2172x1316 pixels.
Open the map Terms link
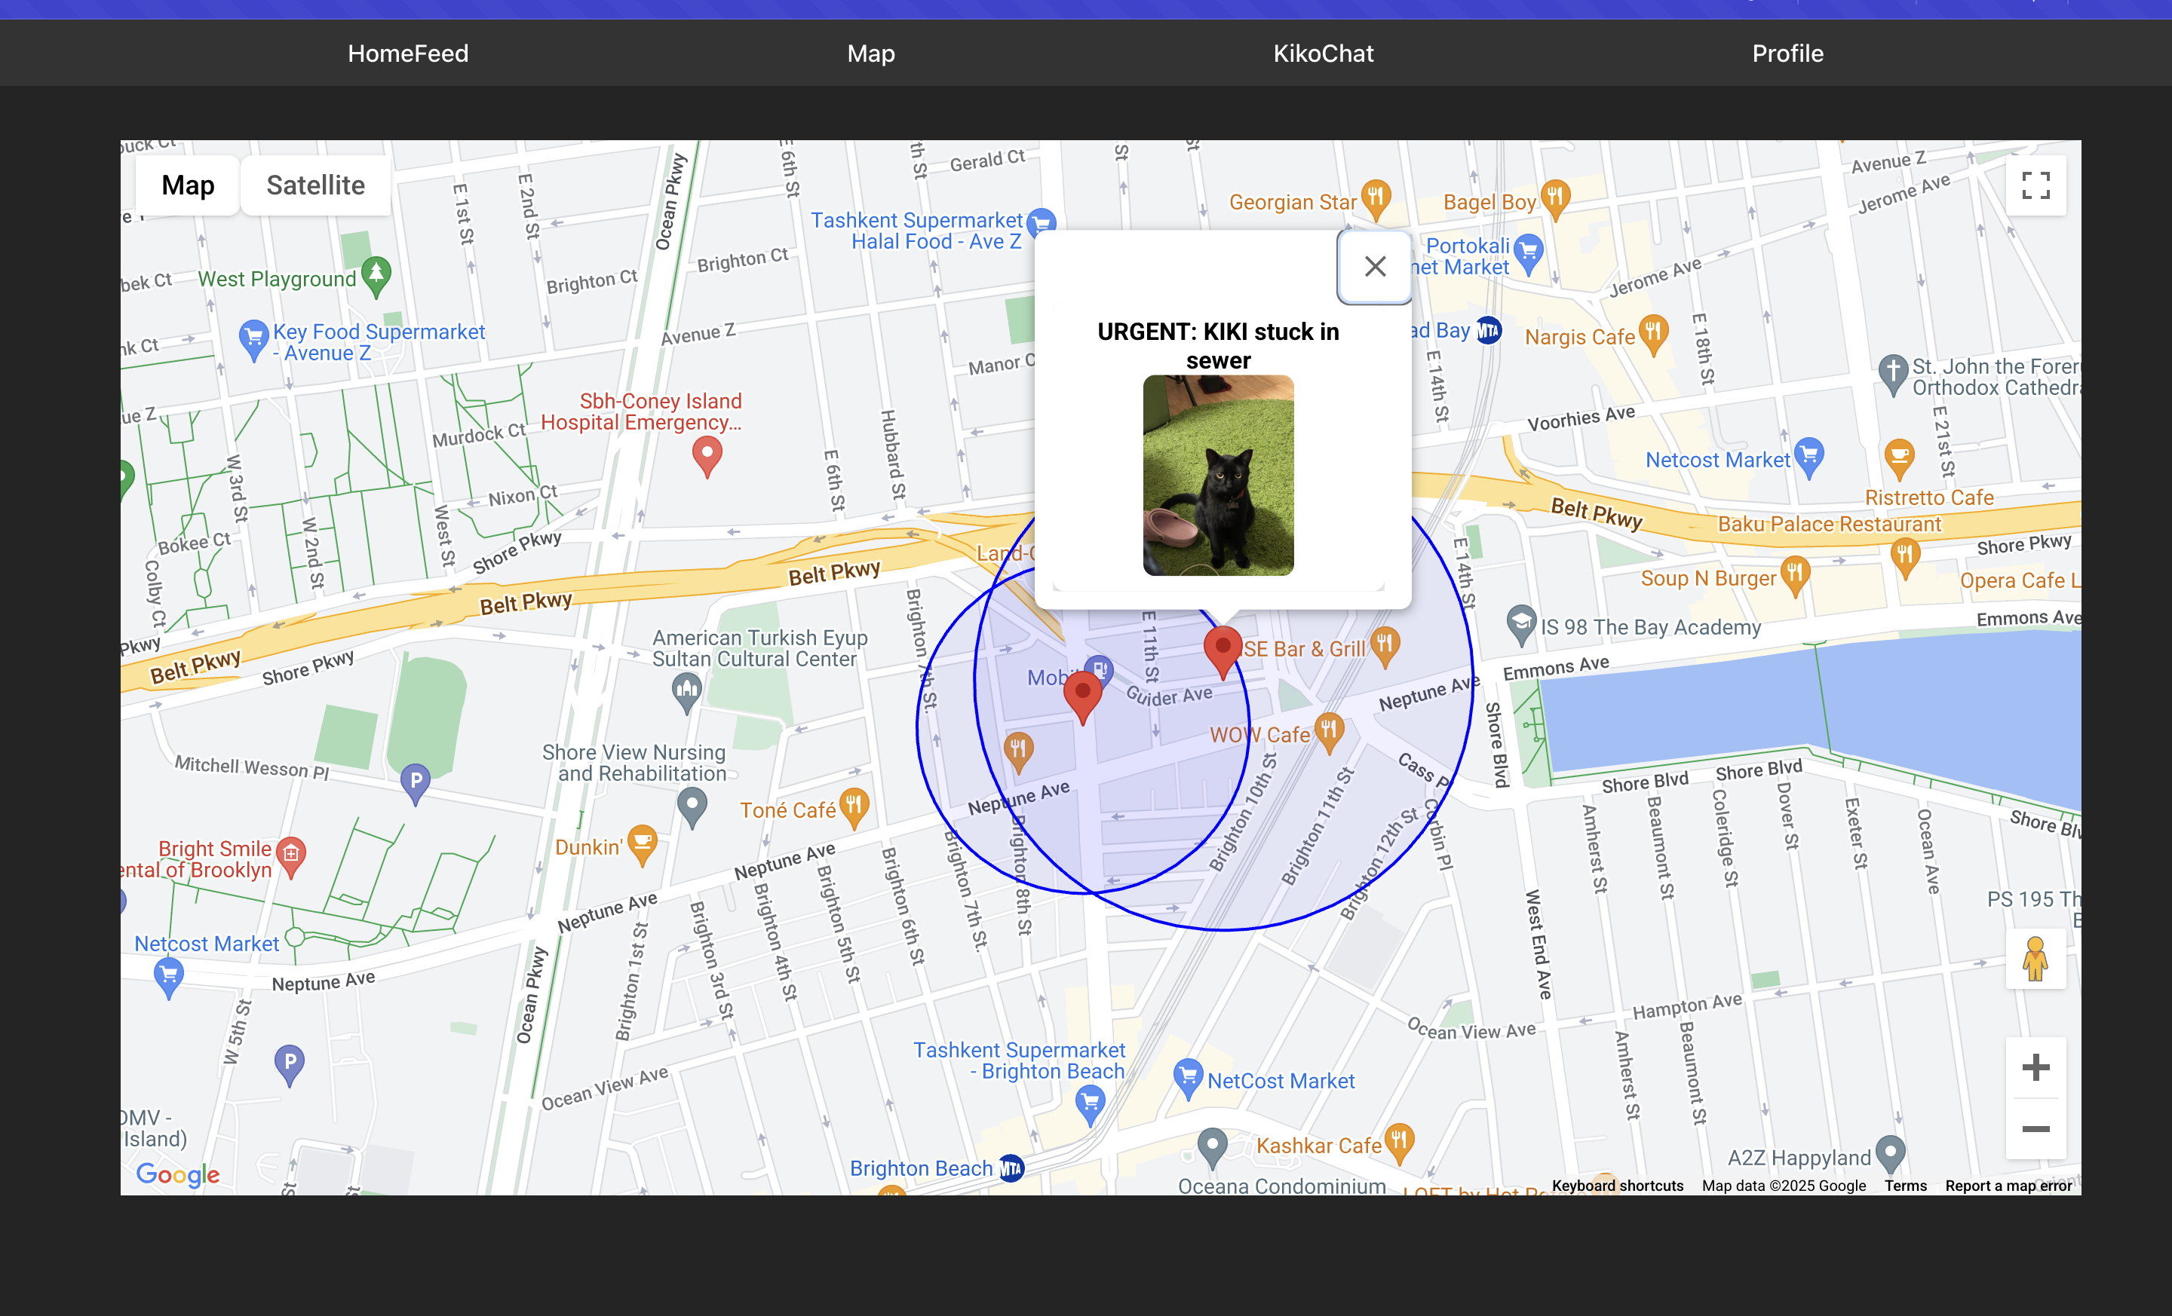1905,1186
